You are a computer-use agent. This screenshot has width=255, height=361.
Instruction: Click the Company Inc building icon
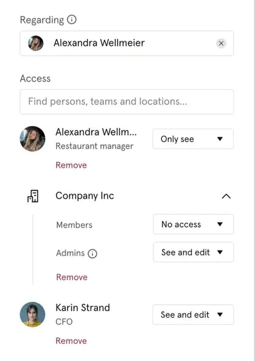(x=33, y=196)
